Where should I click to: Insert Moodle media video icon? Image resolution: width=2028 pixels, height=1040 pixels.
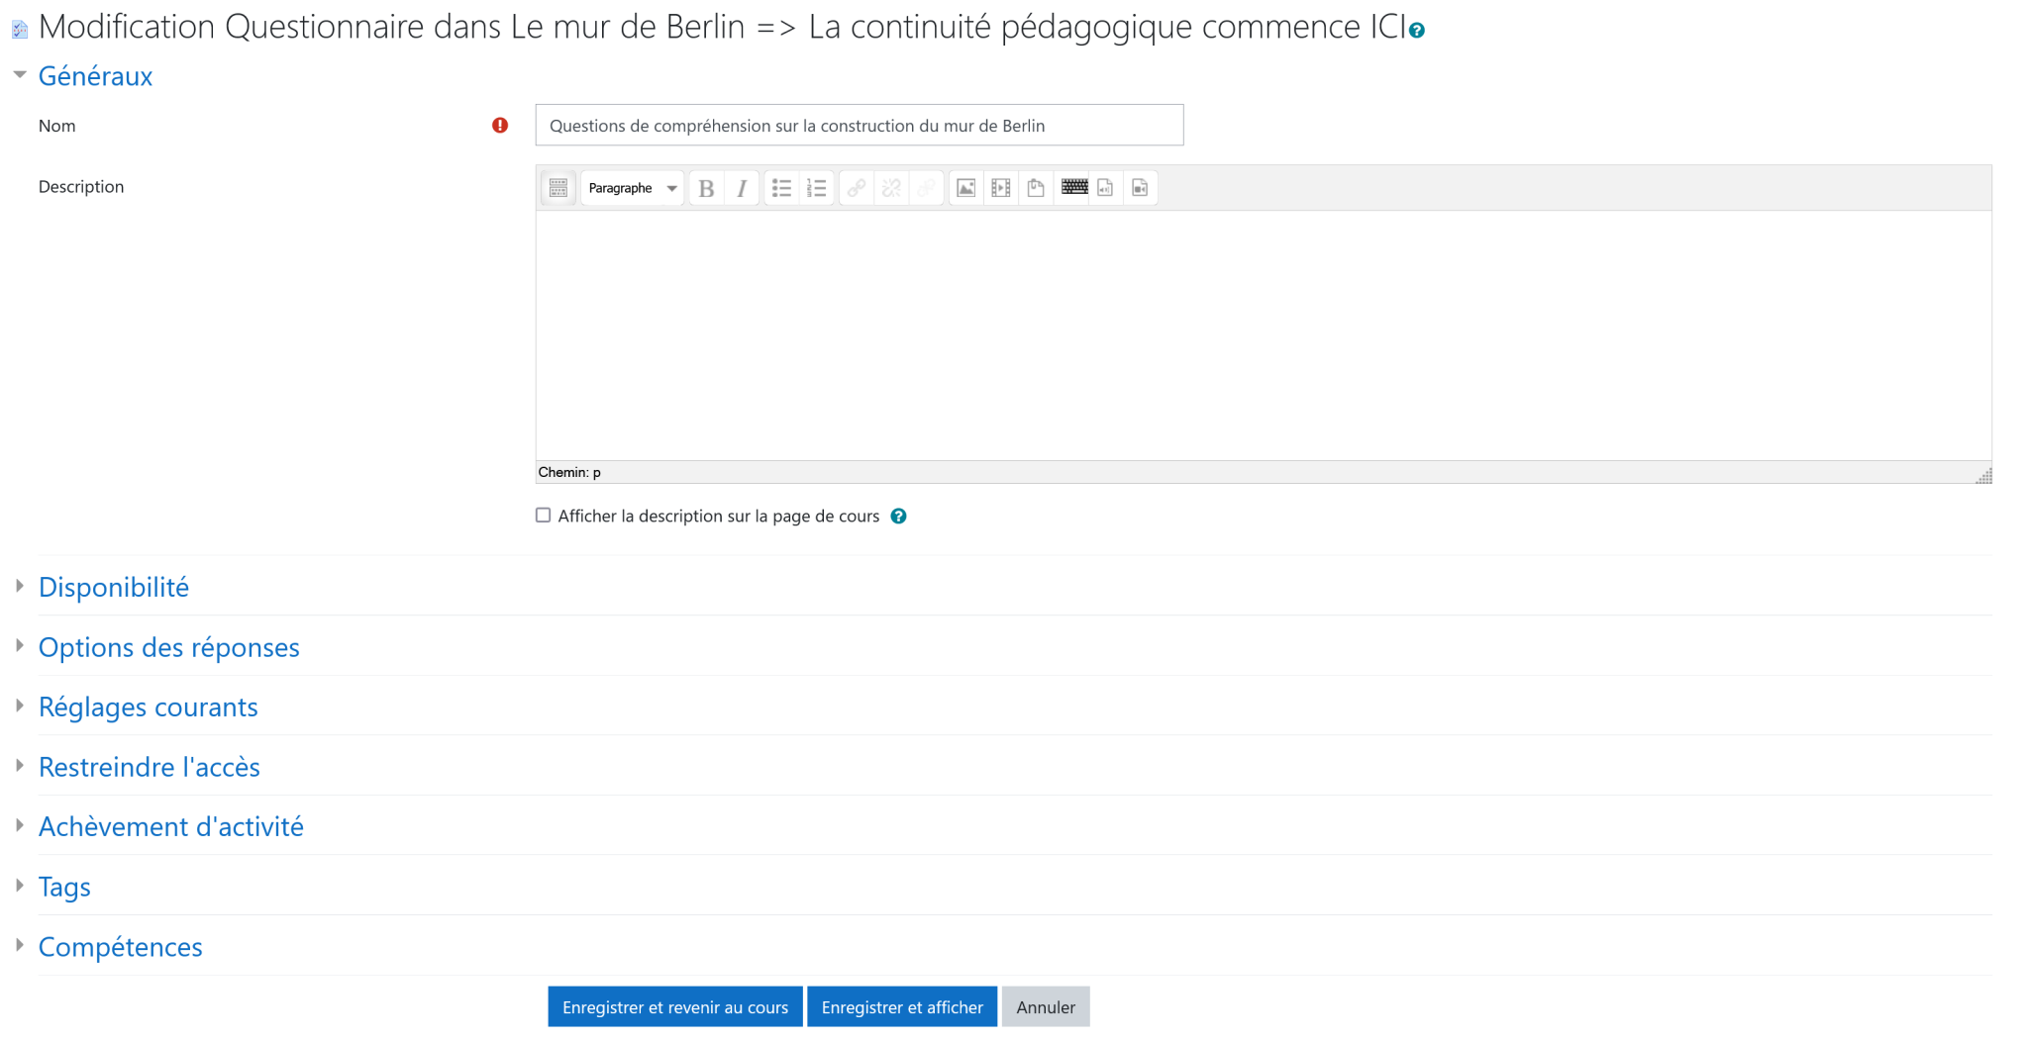(x=1001, y=188)
